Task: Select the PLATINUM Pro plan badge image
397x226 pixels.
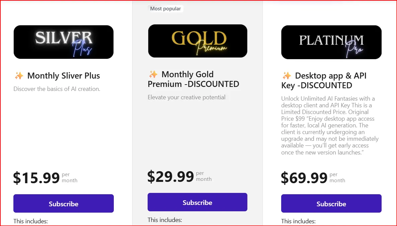Action: (x=331, y=42)
